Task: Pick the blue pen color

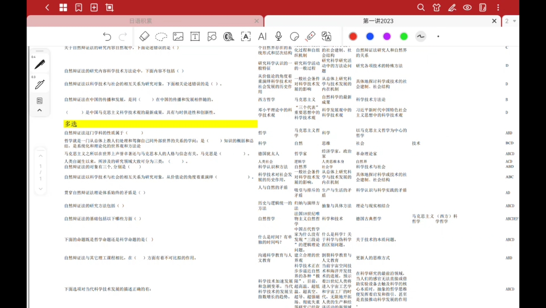Action: tap(370, 36)
